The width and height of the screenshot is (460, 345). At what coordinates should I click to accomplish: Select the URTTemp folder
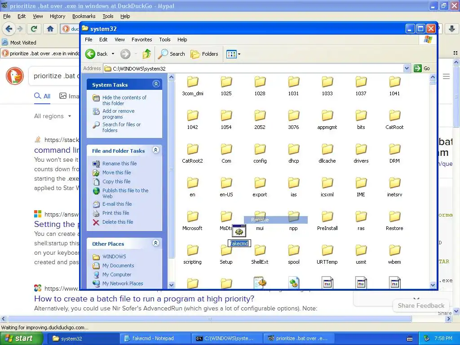[x=327, y=255]
